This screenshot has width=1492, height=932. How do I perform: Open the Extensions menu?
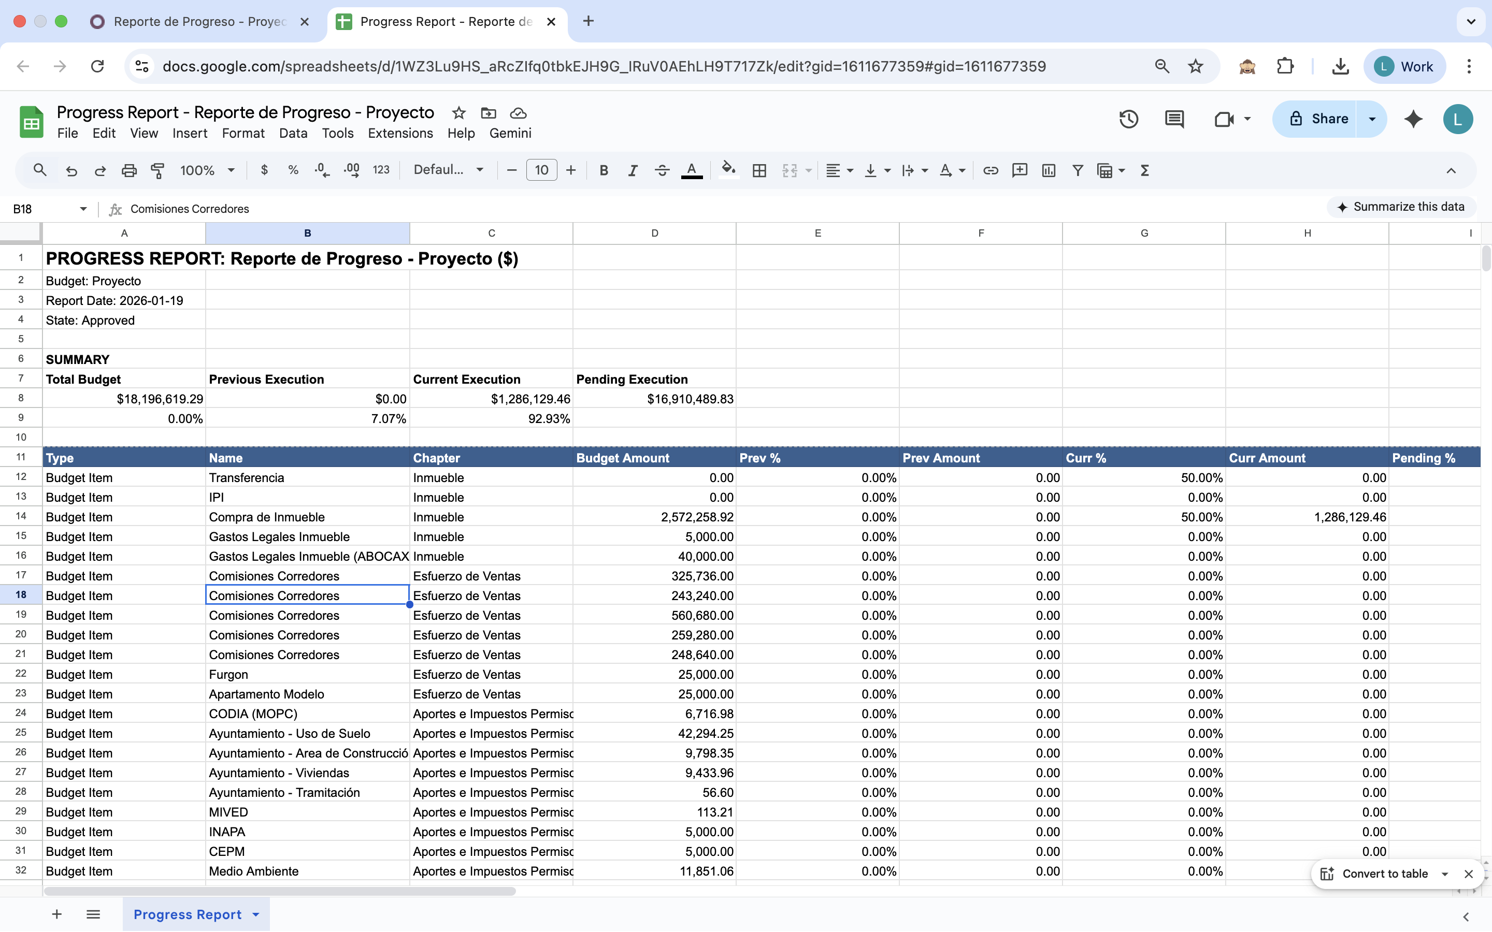400,133
